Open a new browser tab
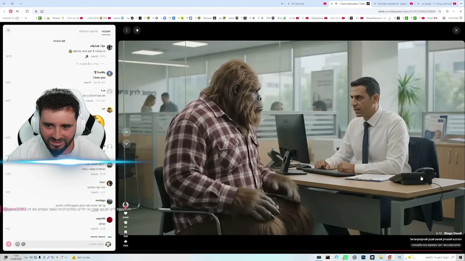Image resolution: width=465 pixels, height=261 pixels. click(x=282, y=4)
